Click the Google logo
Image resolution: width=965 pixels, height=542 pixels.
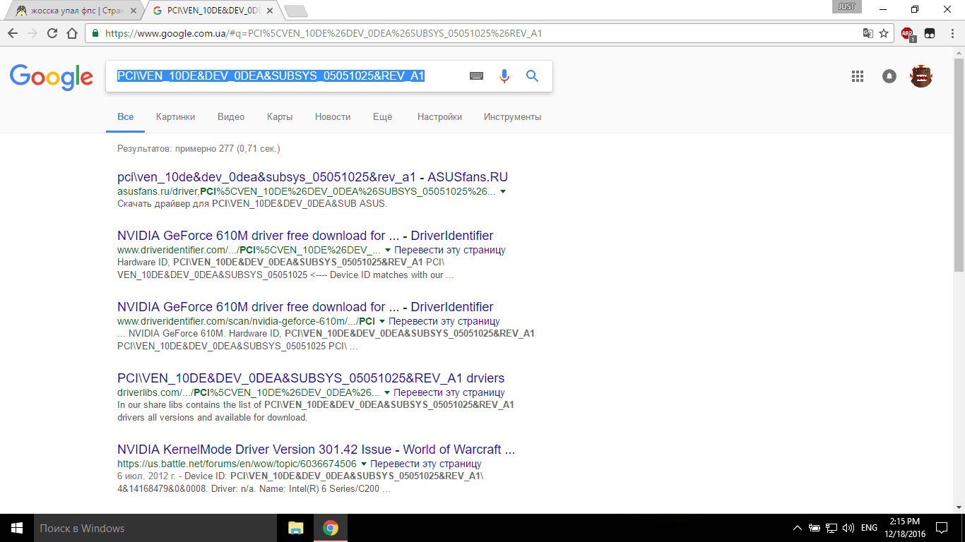tap(52, 77)
